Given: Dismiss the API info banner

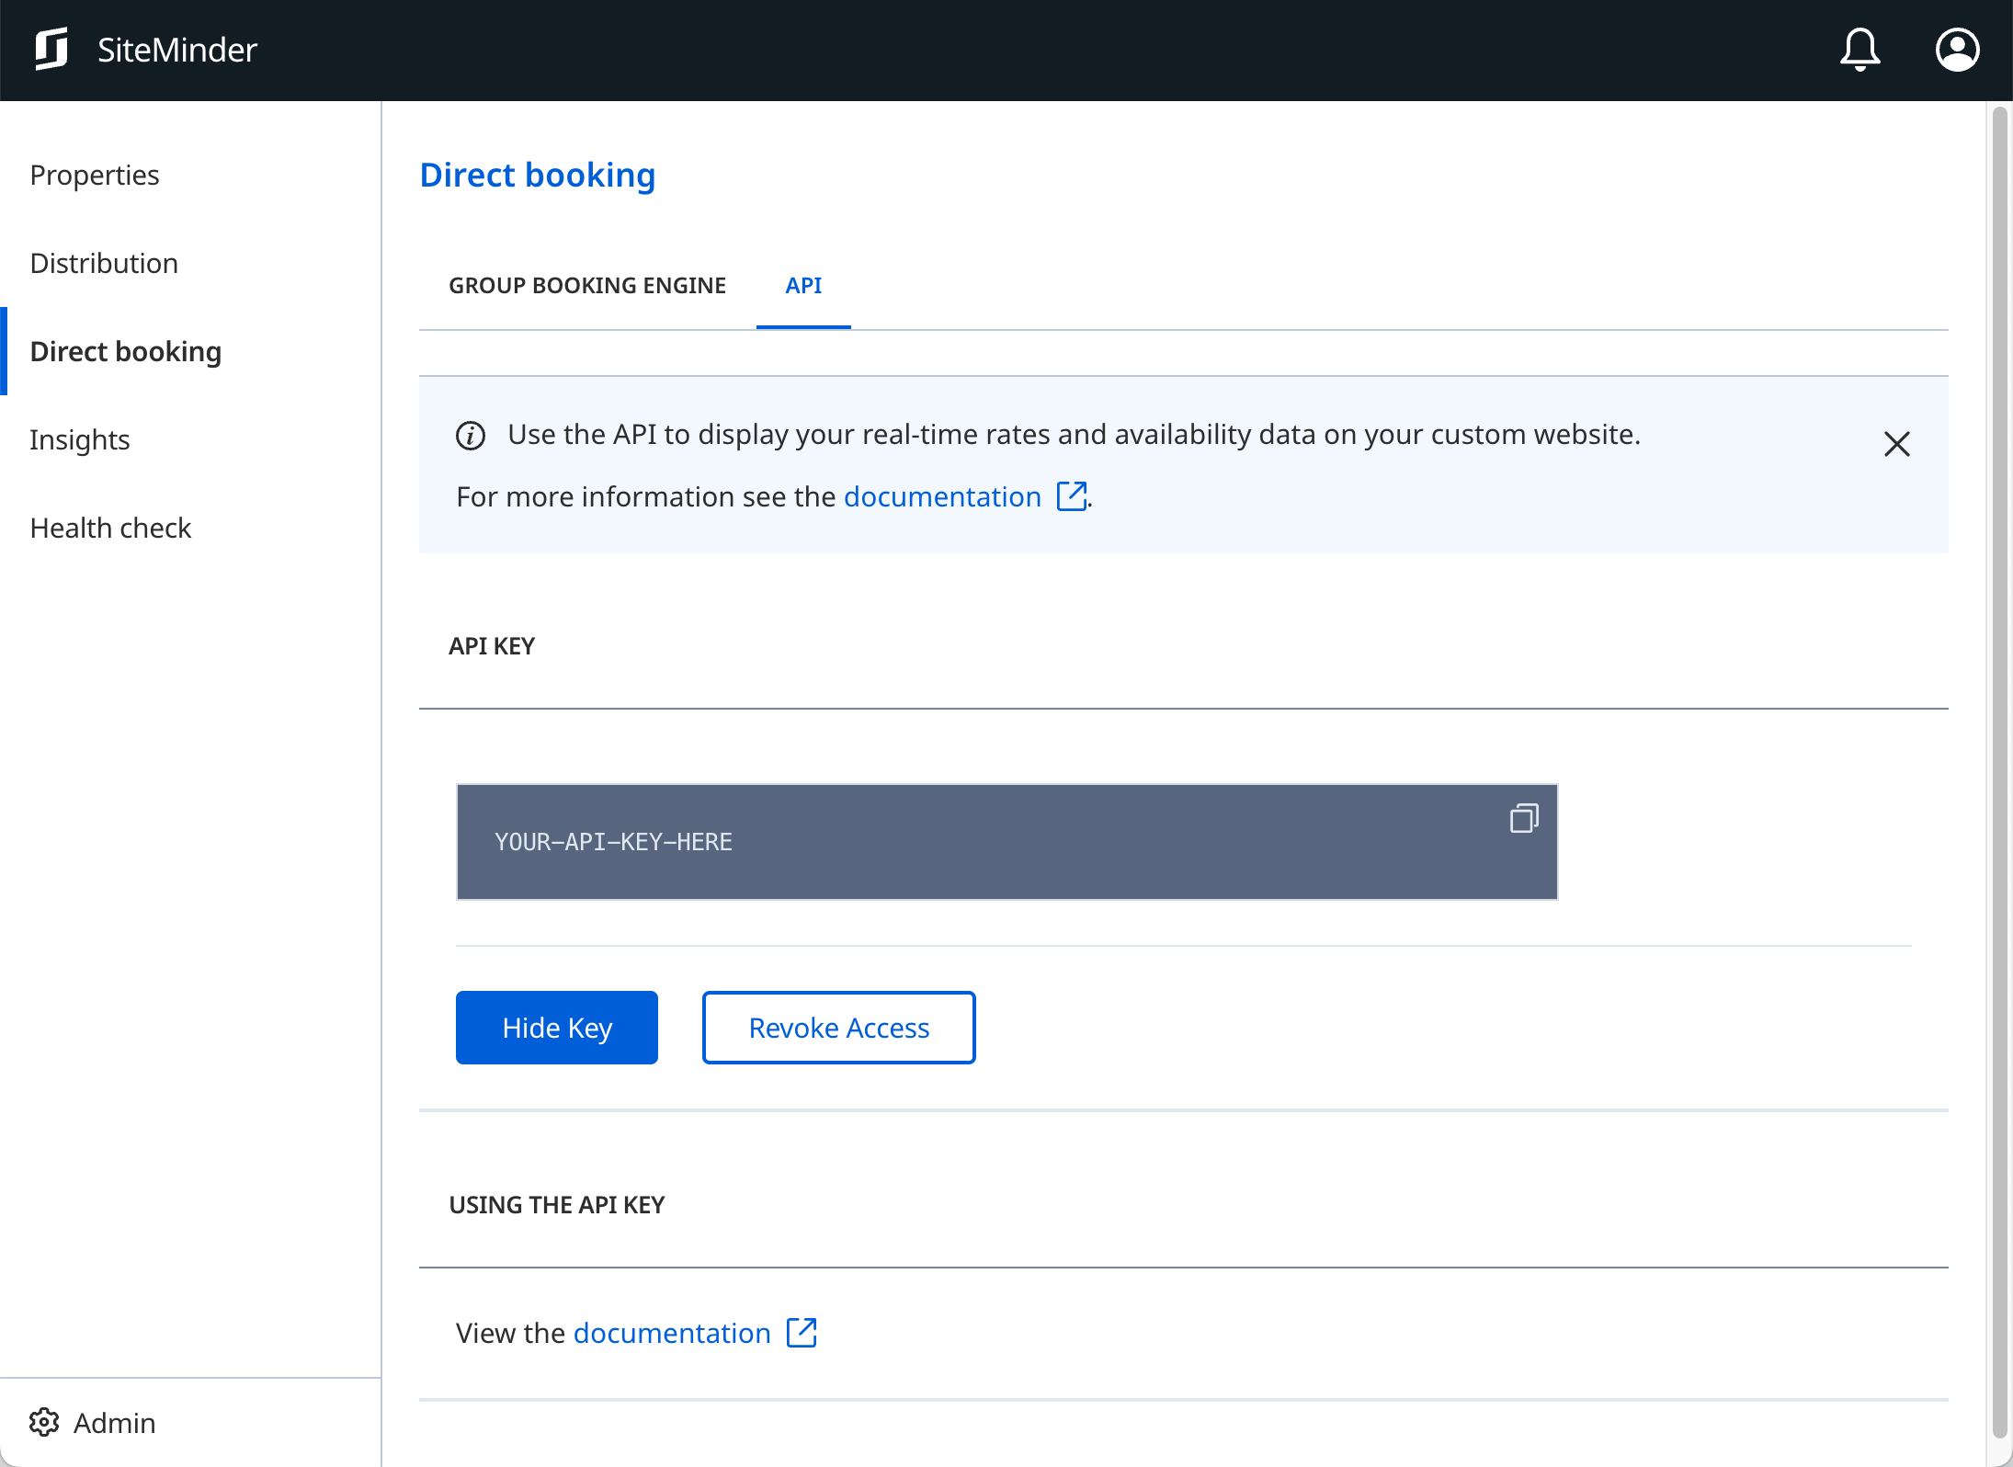Looking at the screenshot, I should pos(1896,444).
